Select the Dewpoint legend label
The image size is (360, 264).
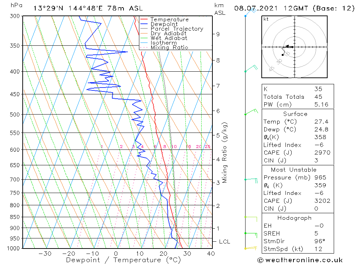164,24
